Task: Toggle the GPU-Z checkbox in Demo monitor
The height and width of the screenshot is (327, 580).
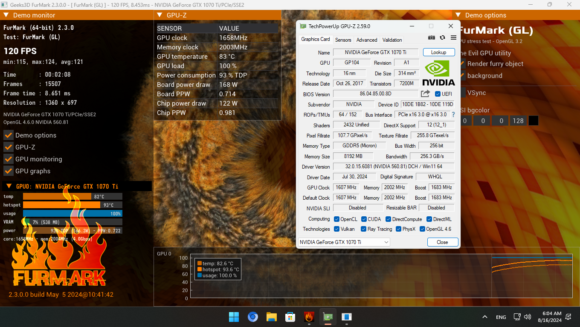Action: 8,147
